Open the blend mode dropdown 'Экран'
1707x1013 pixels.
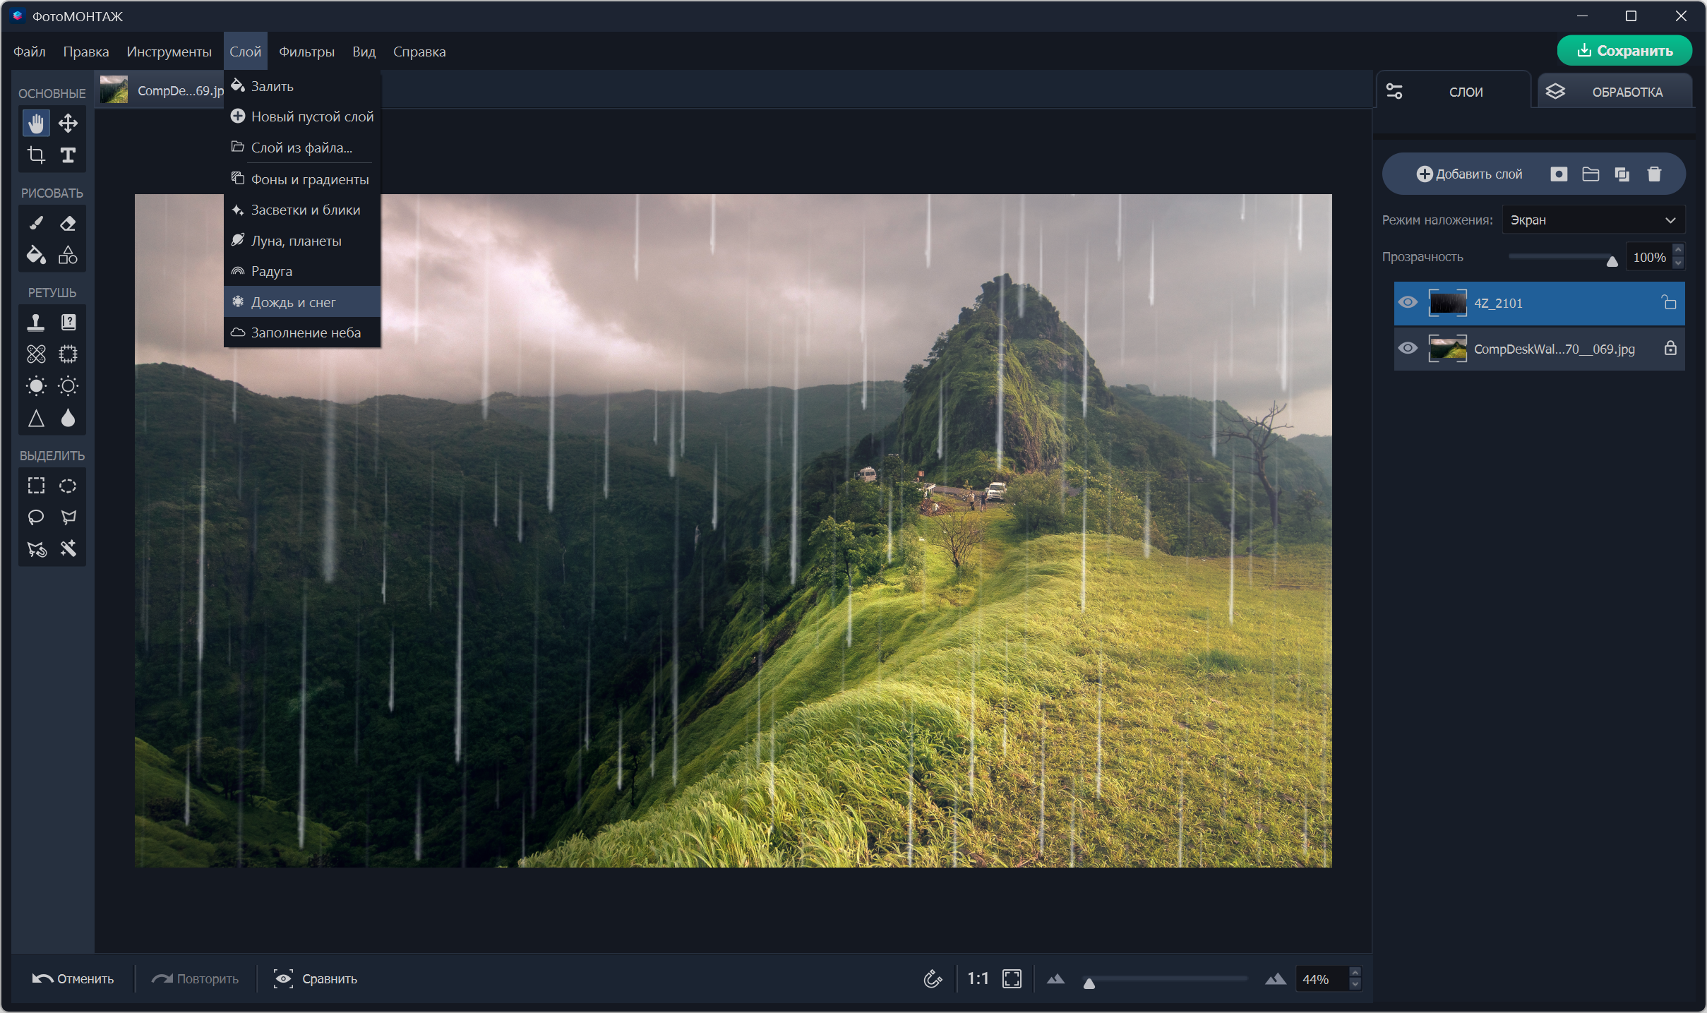pyautogui.click(x=1593, y=220)
